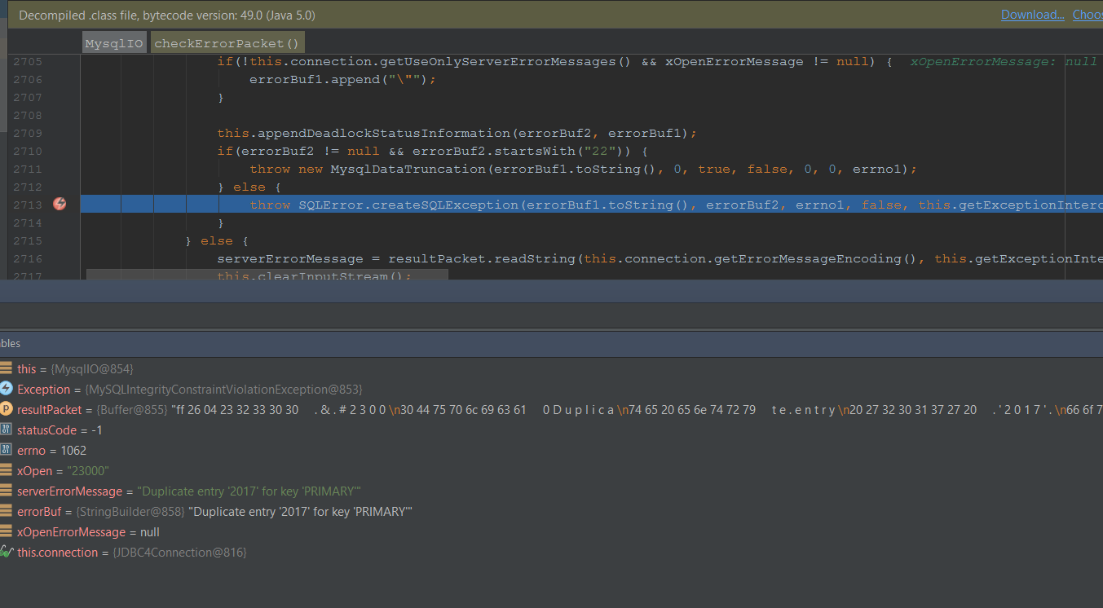Viewport: 1103px width, 608px height.
Task: Click the resultPacket parameter icon
Action: (7, 410)
